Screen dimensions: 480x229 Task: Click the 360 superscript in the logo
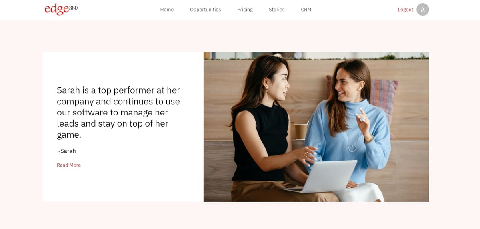pos(73,8)
